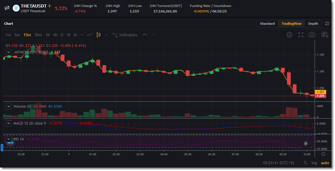Viewport: 335px width, 171px height.
Task: Select the 1h timeframe
Action: click(48, 35)
